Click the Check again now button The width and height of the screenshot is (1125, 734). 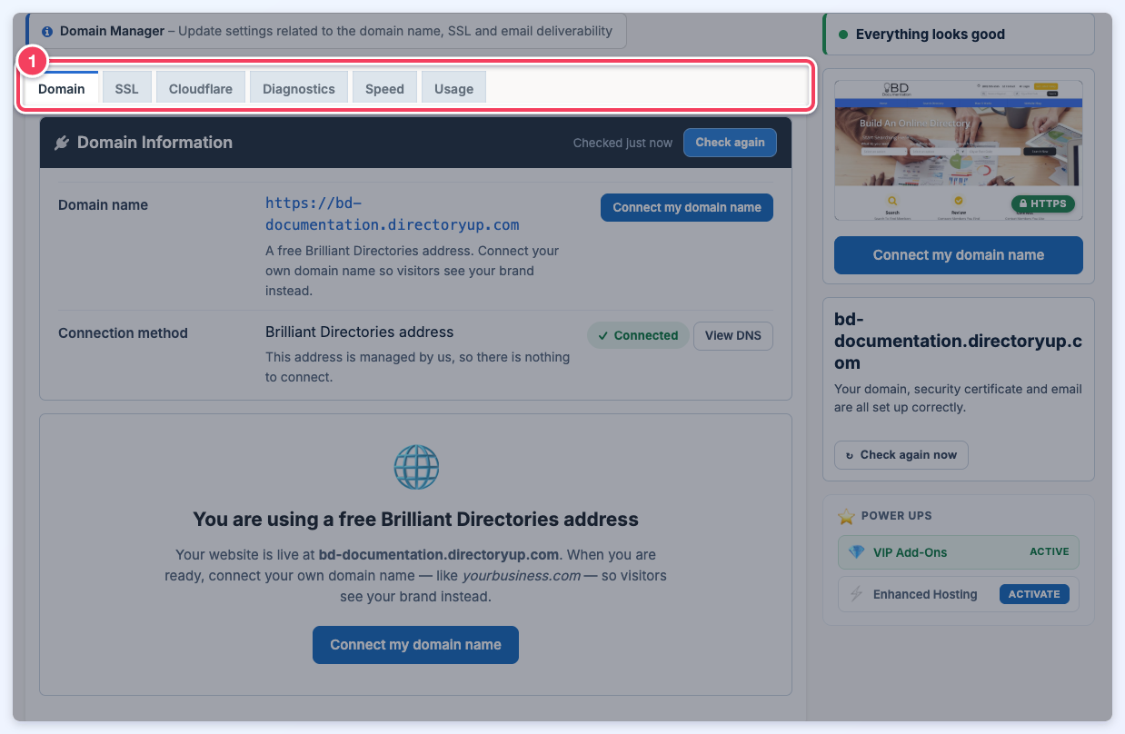click(901, 455)
